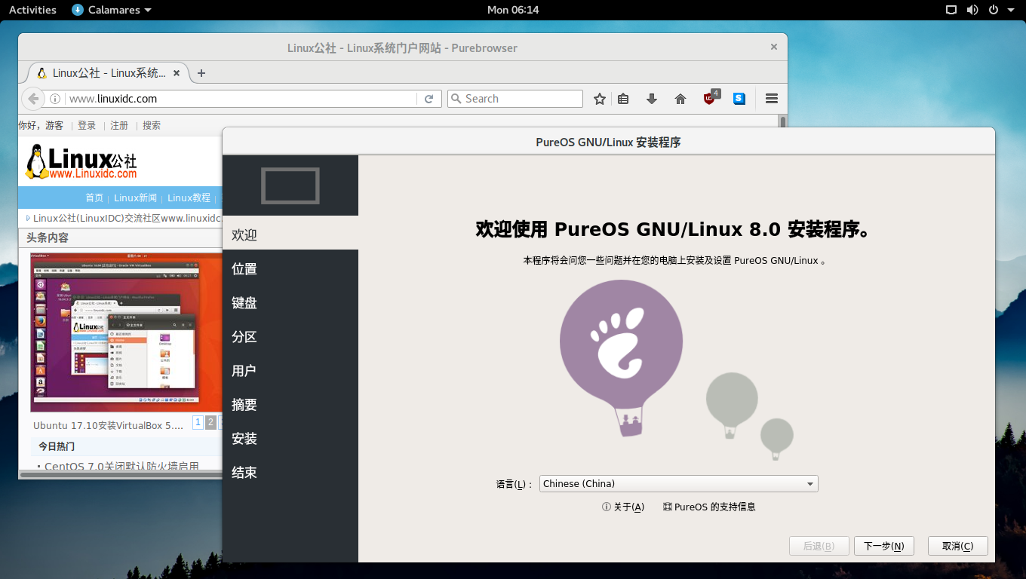Click the large GNOME foot balloon image
The width and height of the screenshot is (1026, 579).
point(621,358)
